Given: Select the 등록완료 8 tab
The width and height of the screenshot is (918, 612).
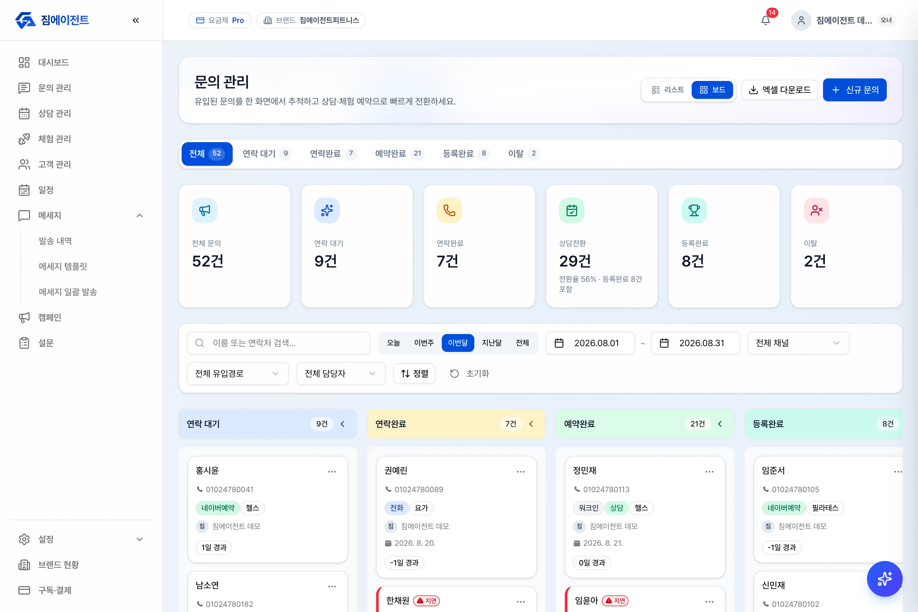Looking at the screenshot, I should pos(466,154).
